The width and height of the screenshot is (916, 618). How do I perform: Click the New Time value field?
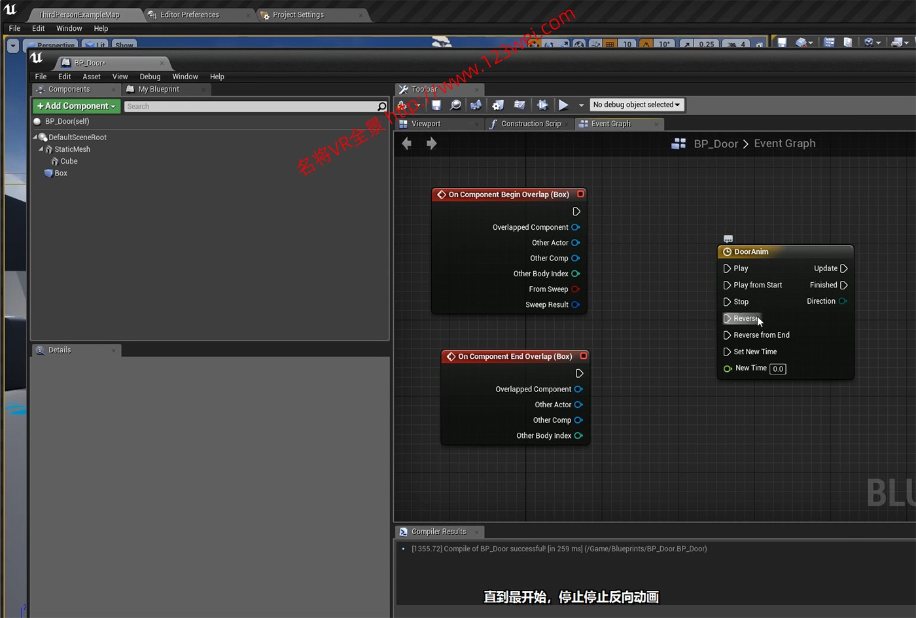(778, 369)
